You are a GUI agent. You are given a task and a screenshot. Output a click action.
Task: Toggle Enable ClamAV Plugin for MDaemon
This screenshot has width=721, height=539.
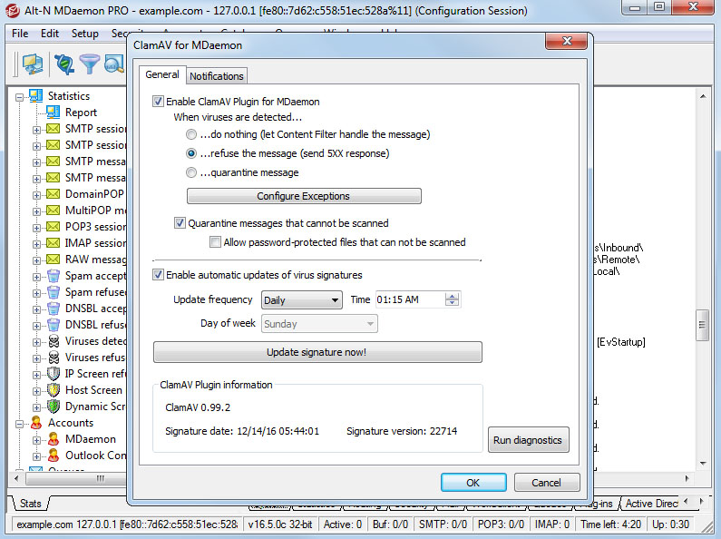click(158, 102)
